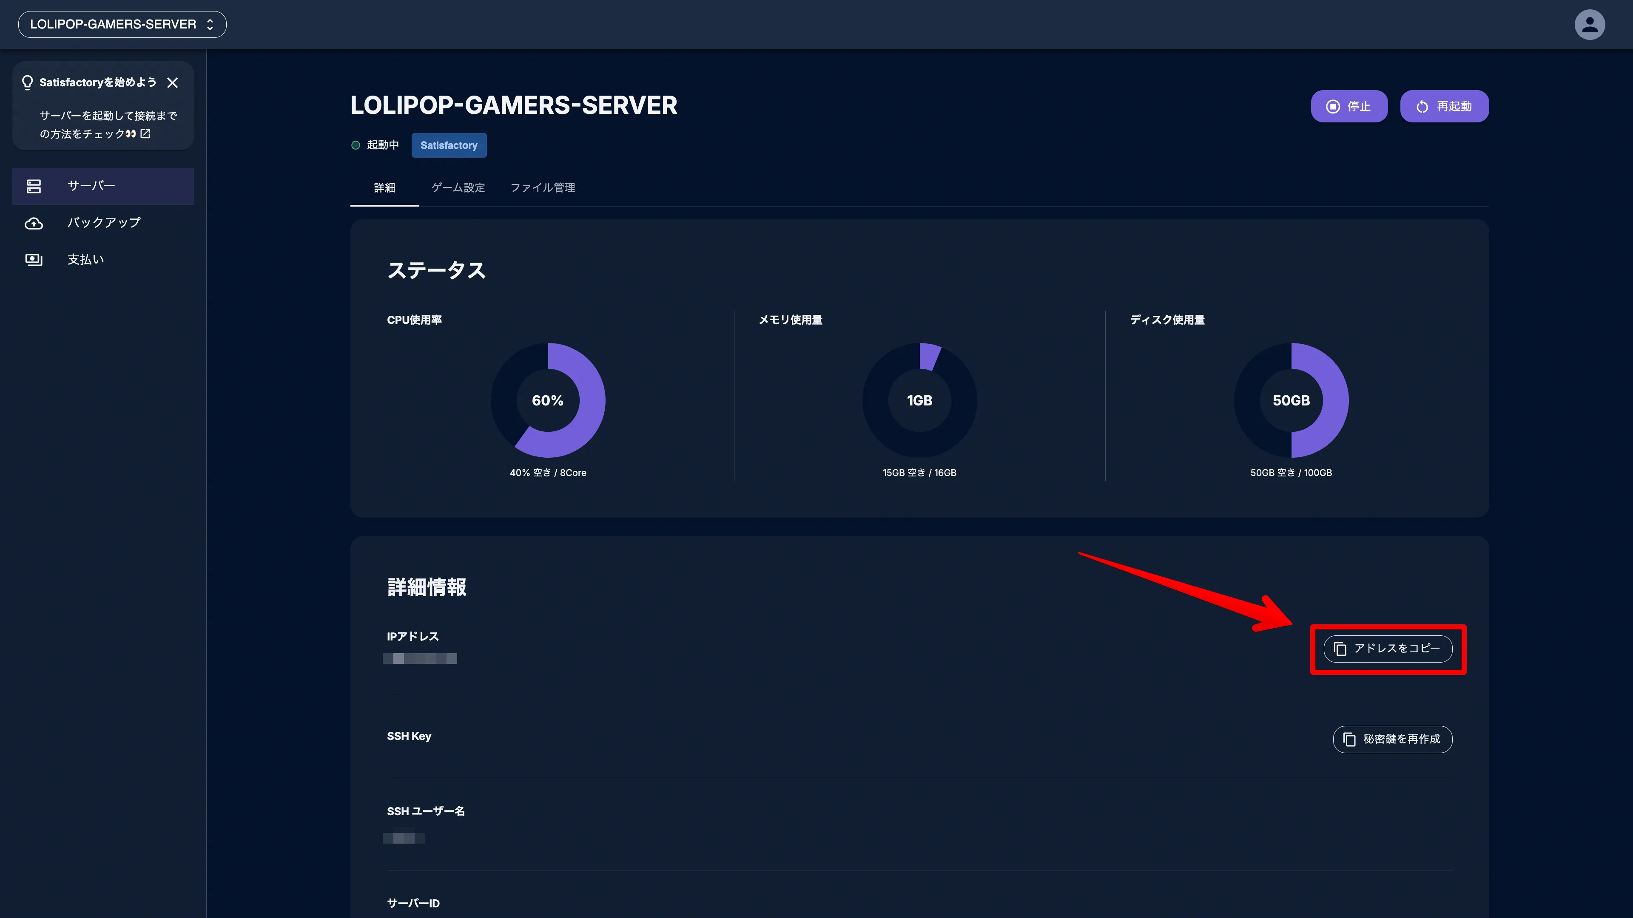Click the server rack sidebar icon
The height and width of the screenshot is (918, 1633).
pyautogui.click(x=34, y=186)
